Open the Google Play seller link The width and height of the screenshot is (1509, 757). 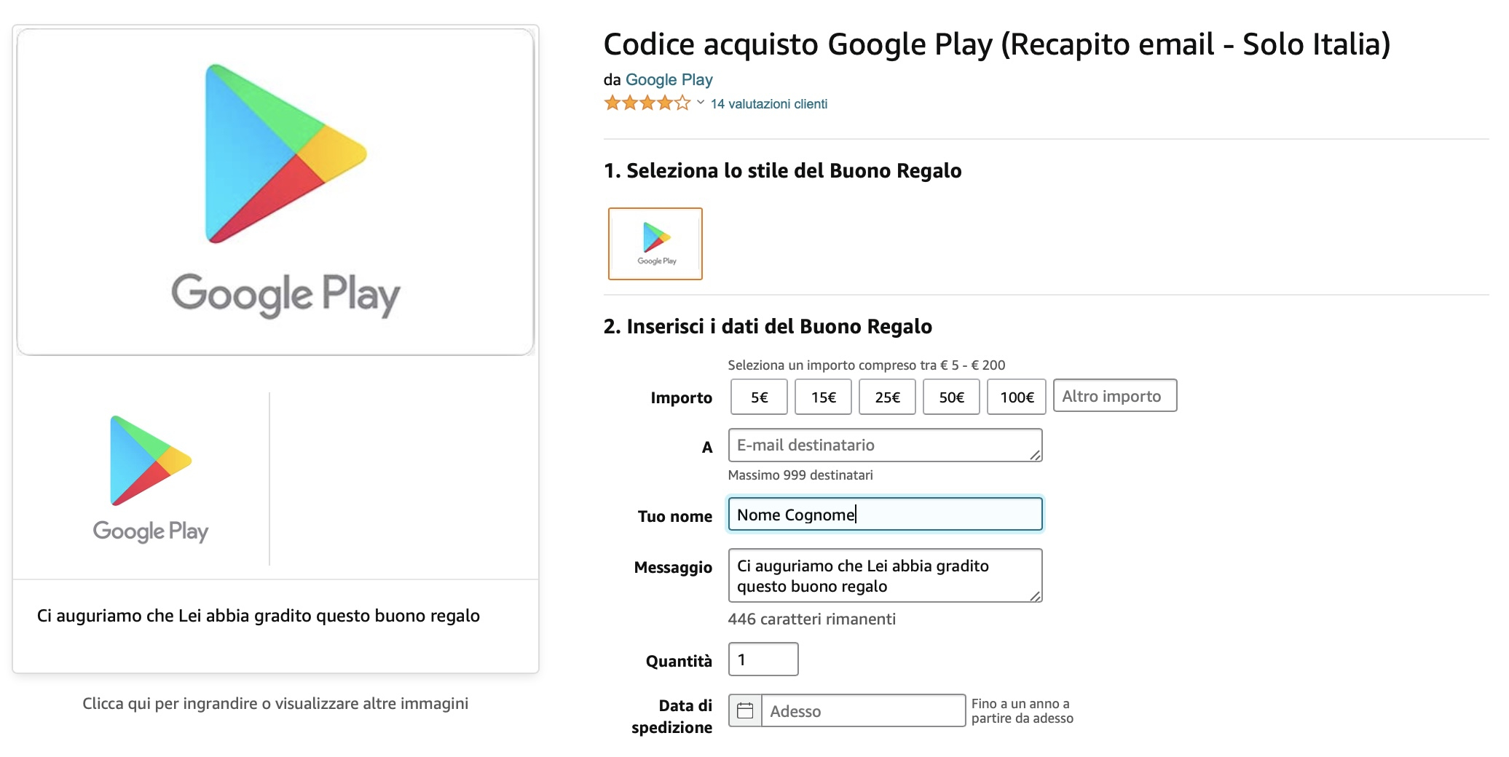(x=669, y=80)
